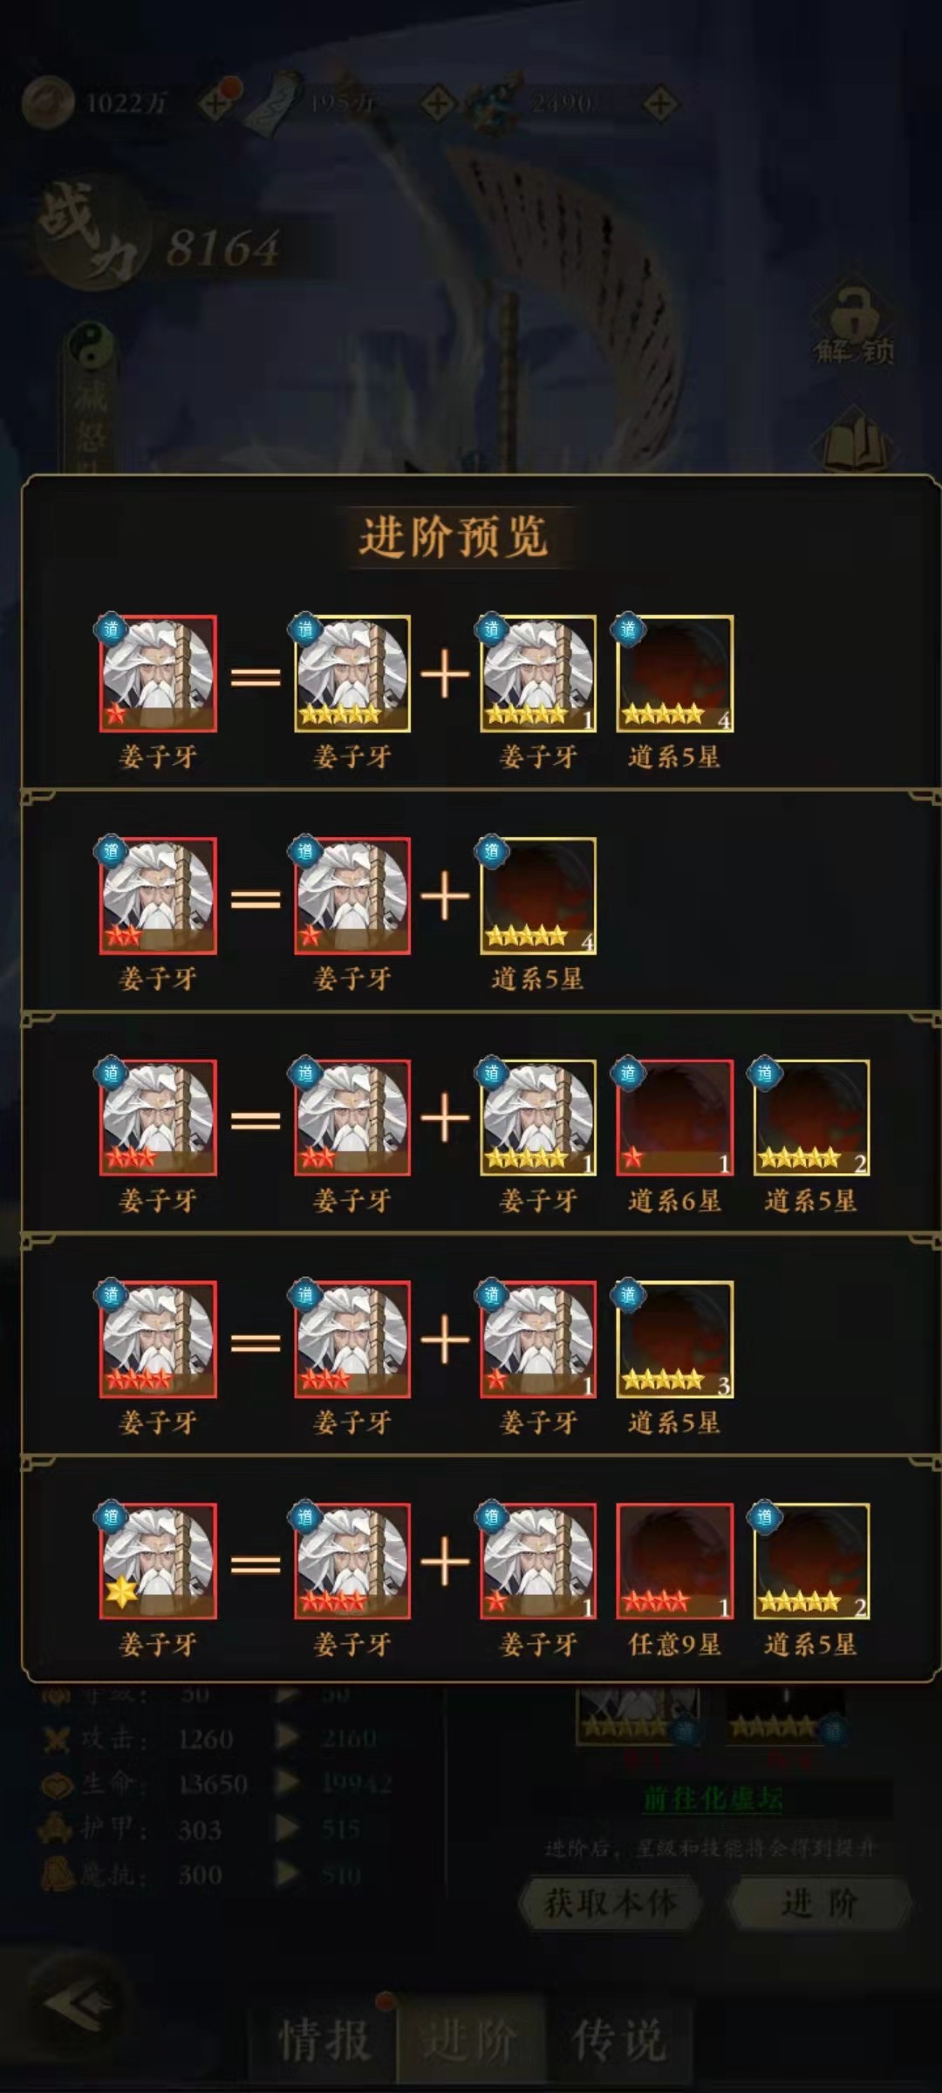Tap the plus button beside 2490 currency
The image size is (942, 2093).
coord(661,105)
